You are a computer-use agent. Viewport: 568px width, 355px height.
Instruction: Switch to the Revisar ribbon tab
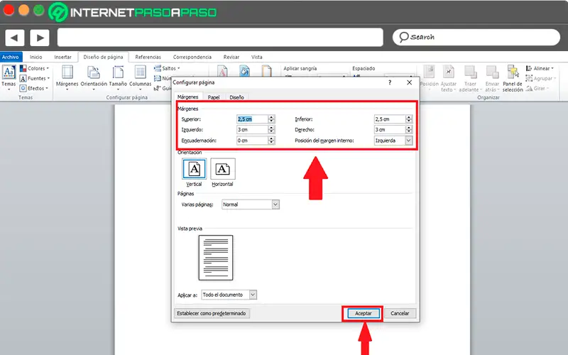(231, 57)
